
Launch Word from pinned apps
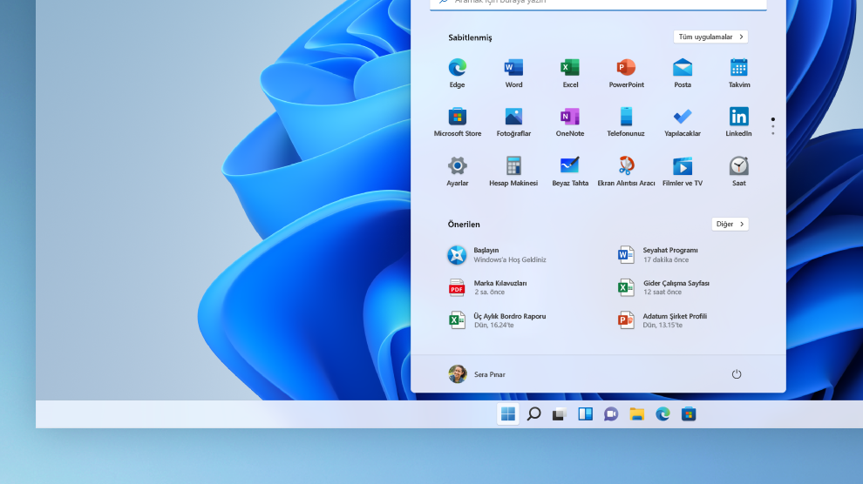(x=513, y=73)
